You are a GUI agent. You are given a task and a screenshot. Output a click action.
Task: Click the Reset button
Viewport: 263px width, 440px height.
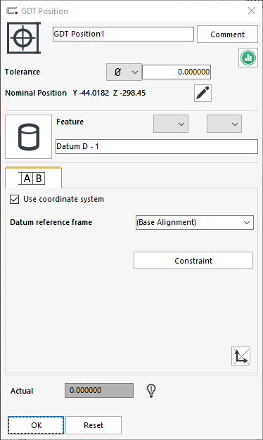point(94,425)
